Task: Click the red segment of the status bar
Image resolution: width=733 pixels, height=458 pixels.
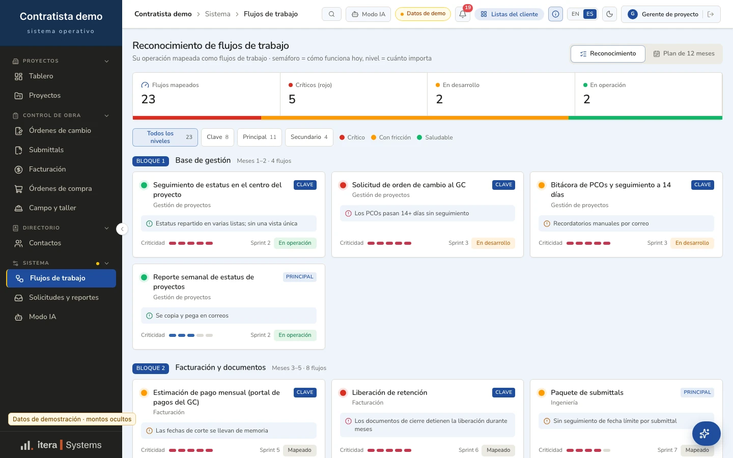Action: tap(197, 118)
